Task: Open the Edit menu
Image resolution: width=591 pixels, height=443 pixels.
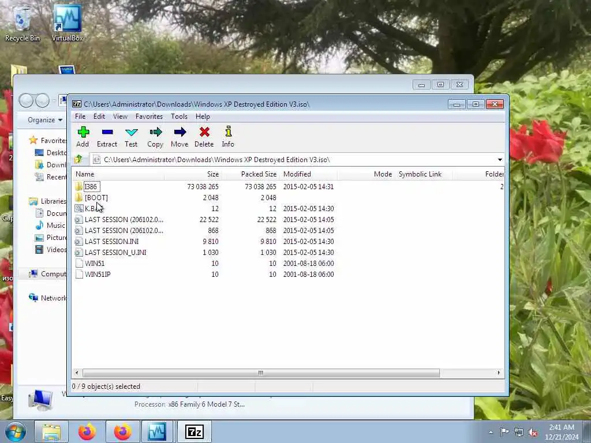Action: click(99, 117)
